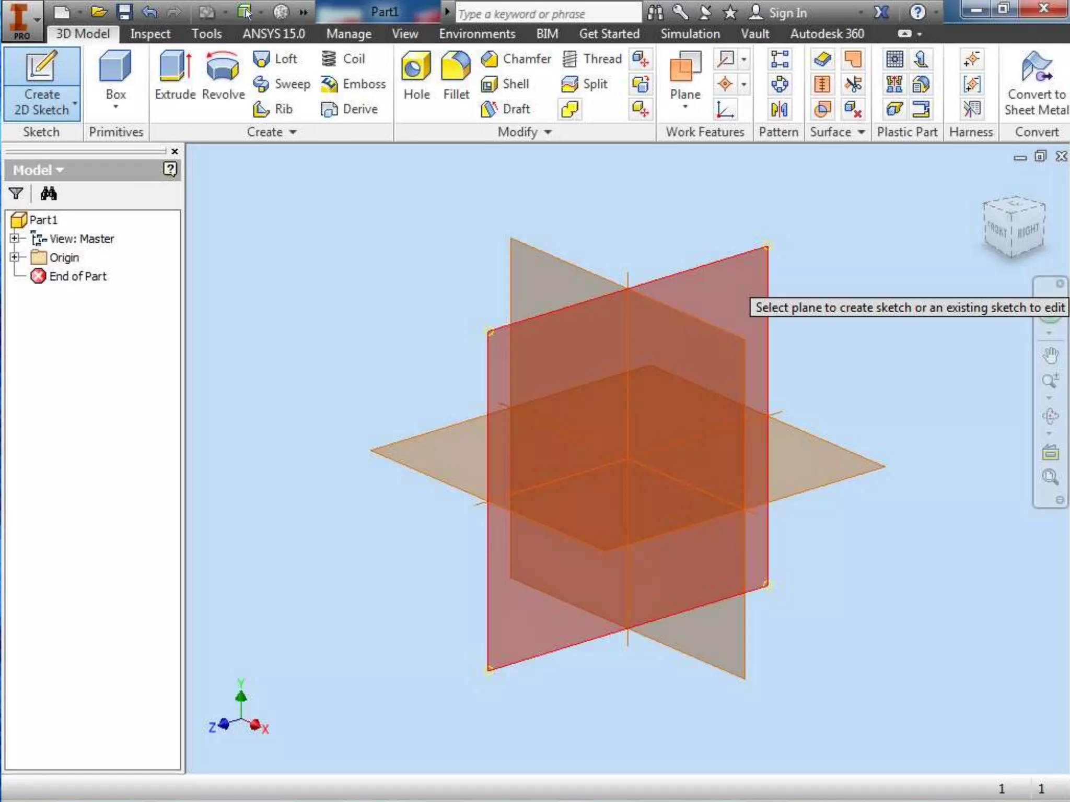Click the Pan hand navigation icon
The height and width of the screenshot is (802, 1070).
coord(1050,356)
